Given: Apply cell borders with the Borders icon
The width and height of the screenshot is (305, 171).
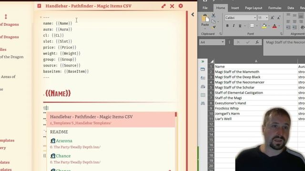Looking at the screenshot, I should (x=252, y=26).
